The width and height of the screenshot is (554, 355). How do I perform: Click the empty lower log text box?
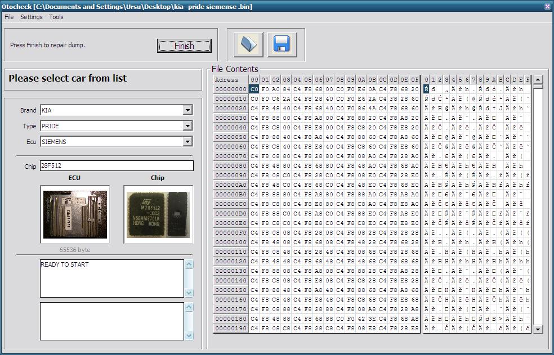[111, 321]
